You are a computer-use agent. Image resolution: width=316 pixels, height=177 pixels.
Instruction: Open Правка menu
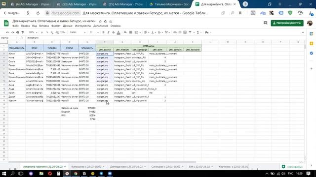coord(25,26)
